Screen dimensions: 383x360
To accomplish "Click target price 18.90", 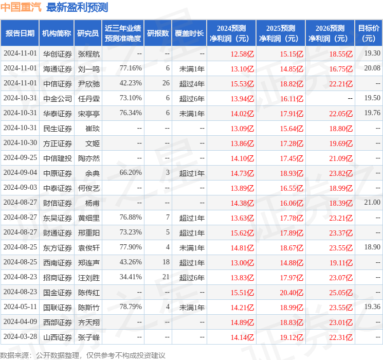I will [x=372, y=247].
